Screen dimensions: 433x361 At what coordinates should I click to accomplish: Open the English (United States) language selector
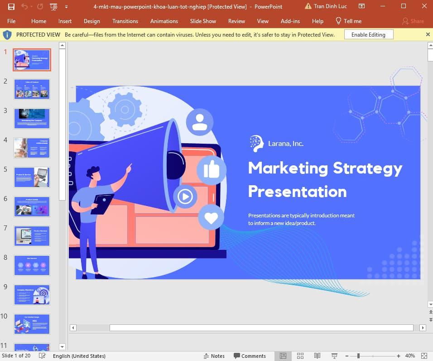point(79,356)
